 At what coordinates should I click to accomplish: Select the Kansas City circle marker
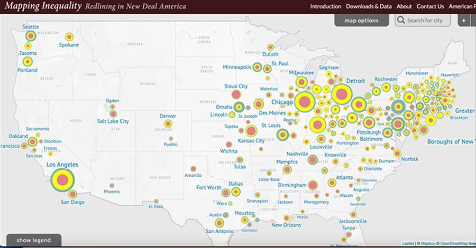[251, 131]
